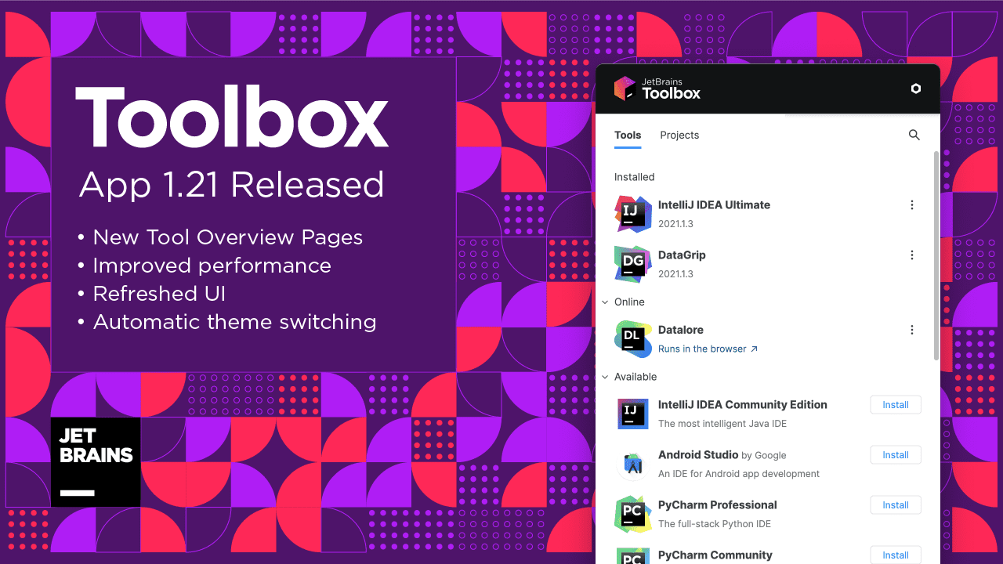Install Android Studio

(896, 455)
